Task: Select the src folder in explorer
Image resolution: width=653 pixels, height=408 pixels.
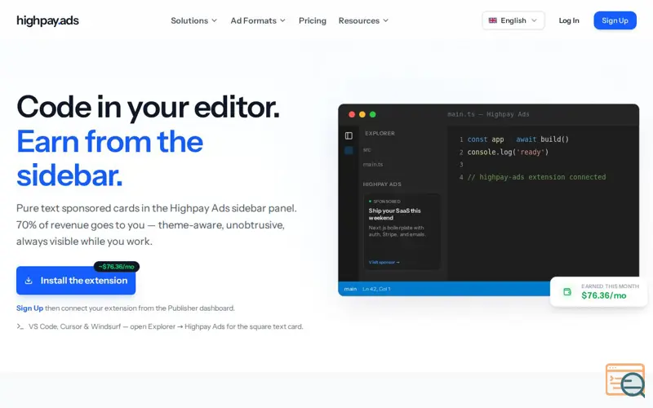Action: point(366,150)
